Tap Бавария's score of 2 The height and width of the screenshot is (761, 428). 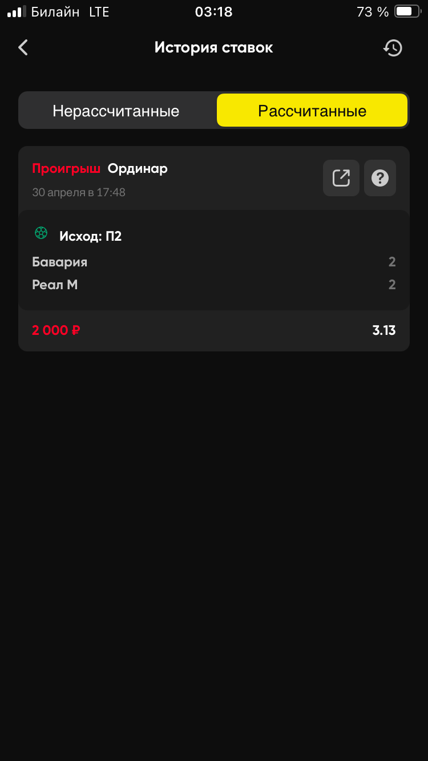pos(392,262)
